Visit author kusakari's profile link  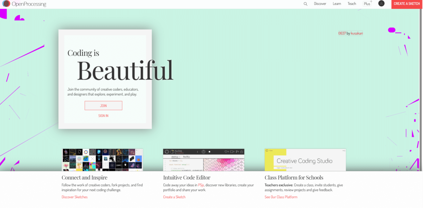357,33
